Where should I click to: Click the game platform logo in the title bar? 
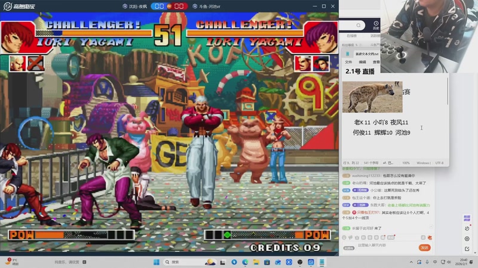click(x=19, y=6)
